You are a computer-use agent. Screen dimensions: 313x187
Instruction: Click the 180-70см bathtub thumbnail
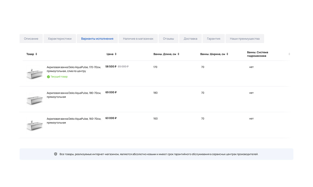pyautogui.click(x=34, y=99)
